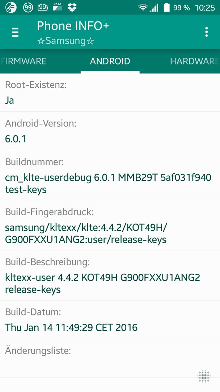Tap the Änderungsliste entry

tap(110, 358)
